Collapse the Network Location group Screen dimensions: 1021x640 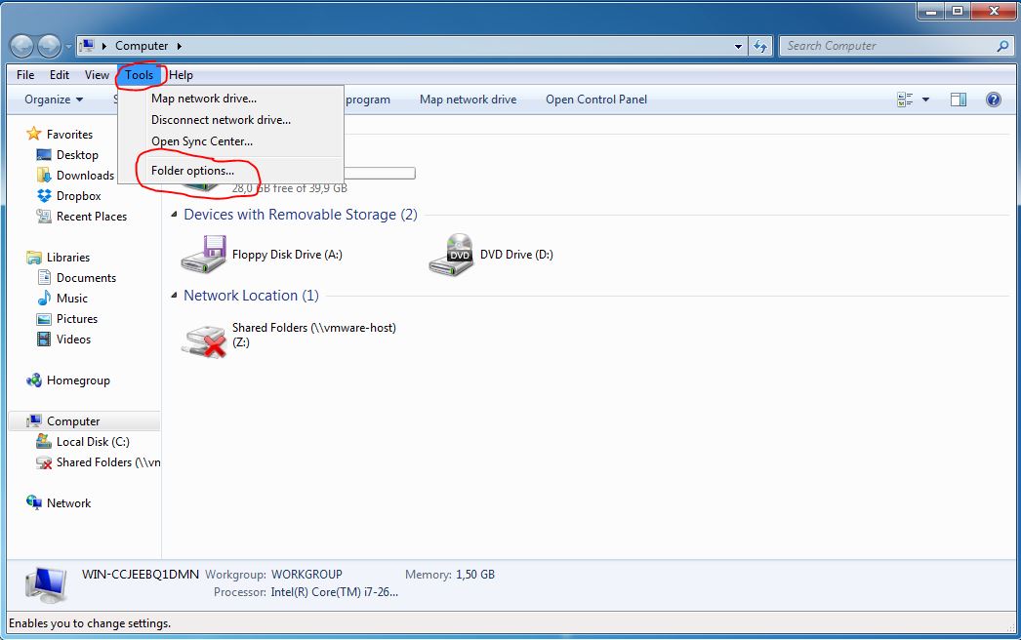pyautogui.click(x=174, y=296)
